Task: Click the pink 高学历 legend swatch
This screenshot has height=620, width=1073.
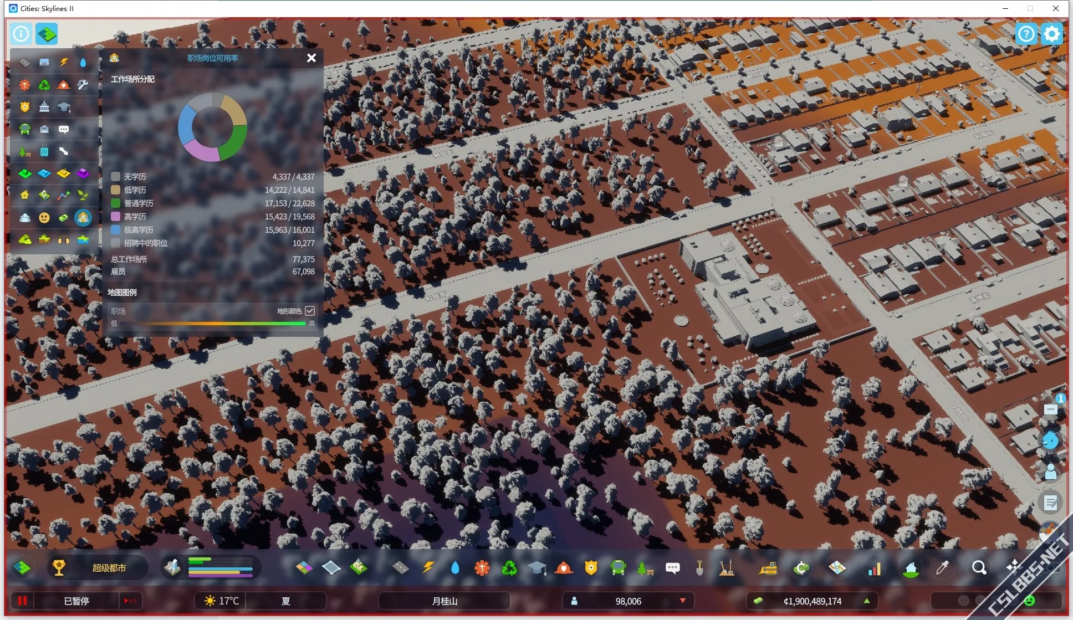Action: 115,217
